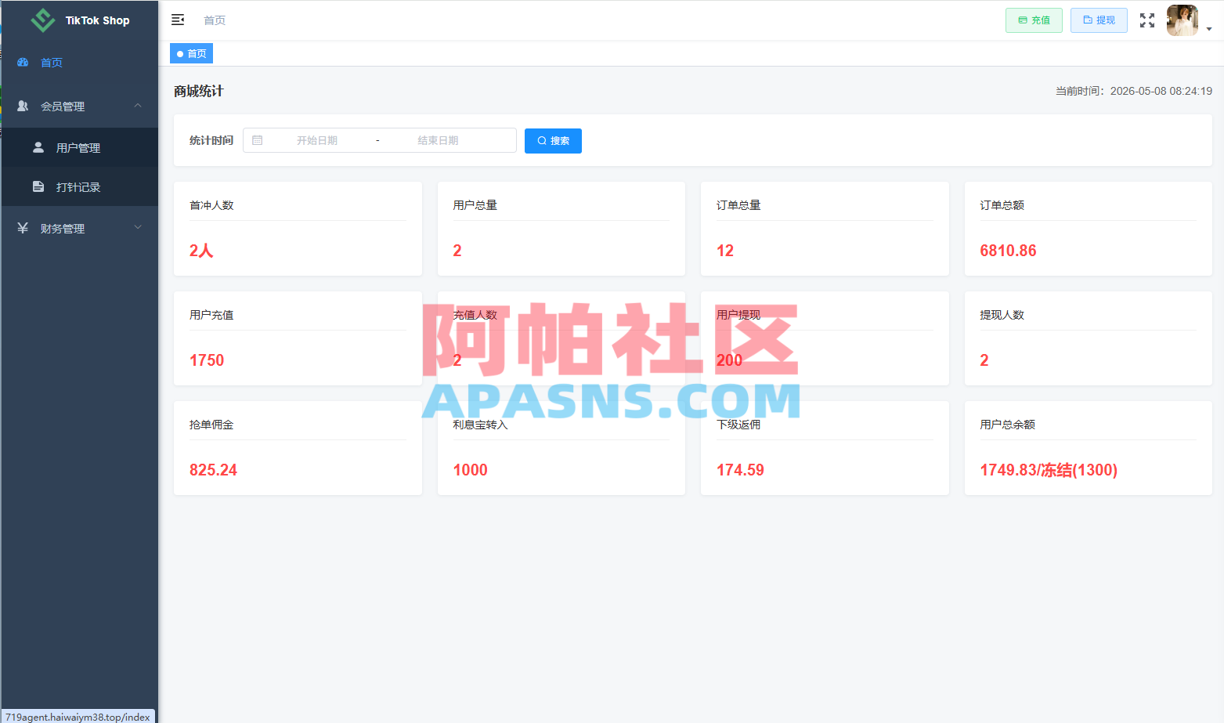Screen dimensions: 1224x723
Task: Click the 财务管理 yen icon
Action: (x=23, y=228)
